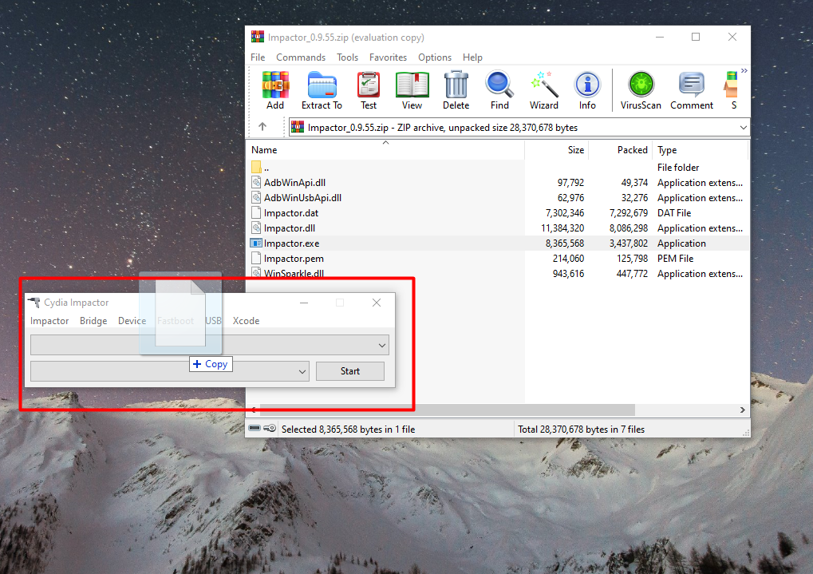The width and height of the screenshot is (813, 574).
Task: Sort by the Packed column header
Action: (620, 150)
